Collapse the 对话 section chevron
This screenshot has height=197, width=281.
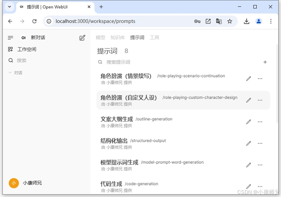click(x=10, y=73)
